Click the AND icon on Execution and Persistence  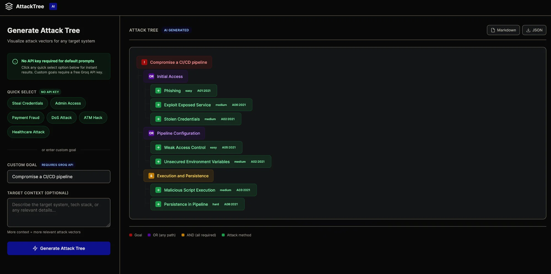152,176
